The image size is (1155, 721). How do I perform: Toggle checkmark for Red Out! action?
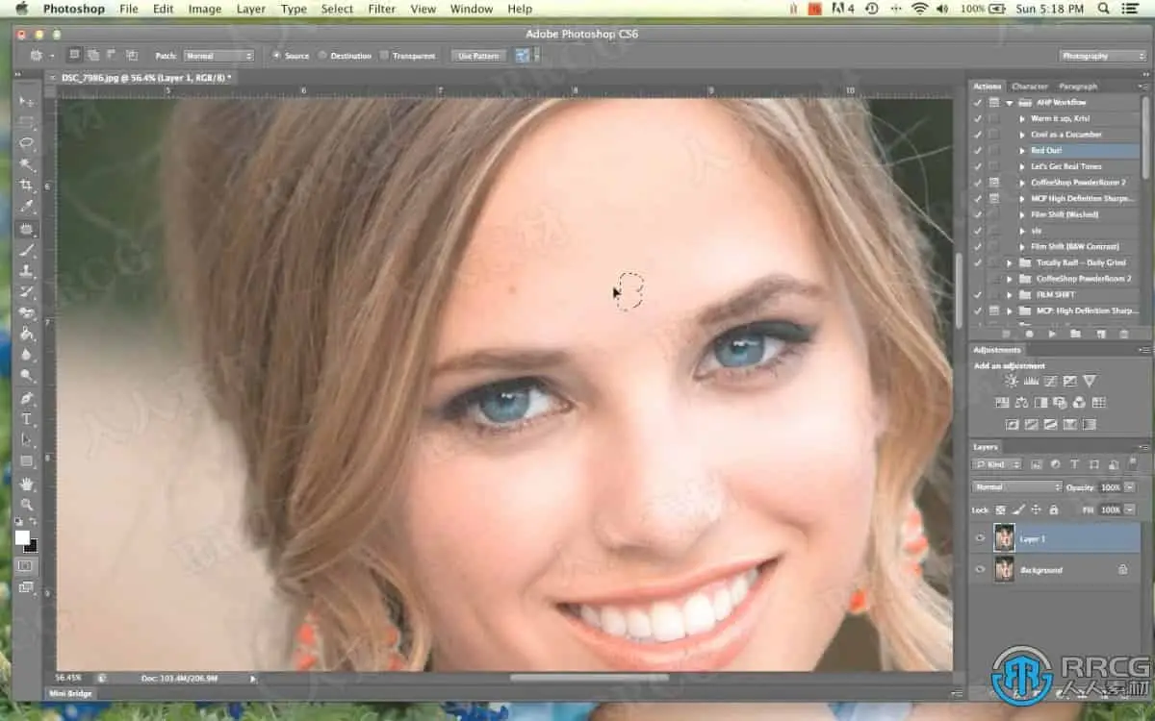(978, 151)
